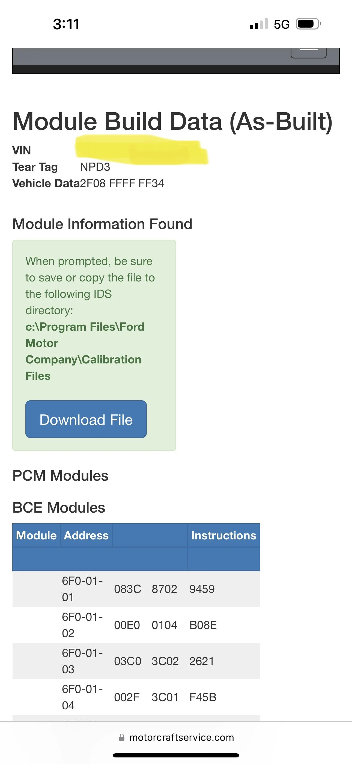This screenshot has width=352, height=764.
Task: Click the Download File button
Action: (x=86, y=419)
